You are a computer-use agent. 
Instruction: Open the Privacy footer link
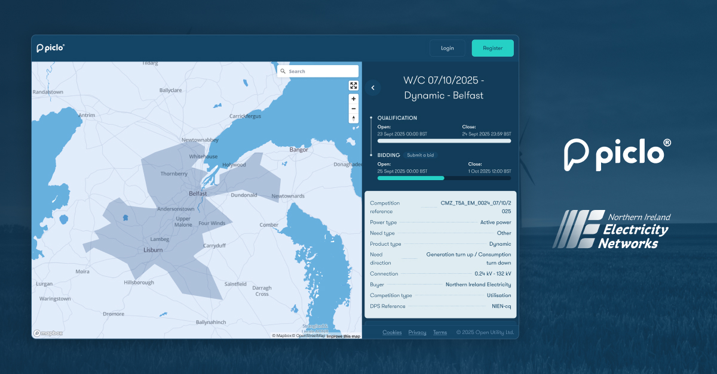pos(417,332)
